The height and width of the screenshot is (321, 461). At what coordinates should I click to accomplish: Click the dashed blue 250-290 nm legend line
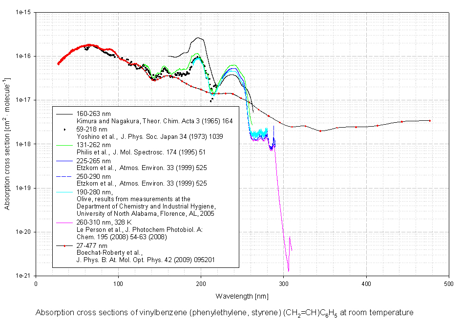[x=64, y=177]
